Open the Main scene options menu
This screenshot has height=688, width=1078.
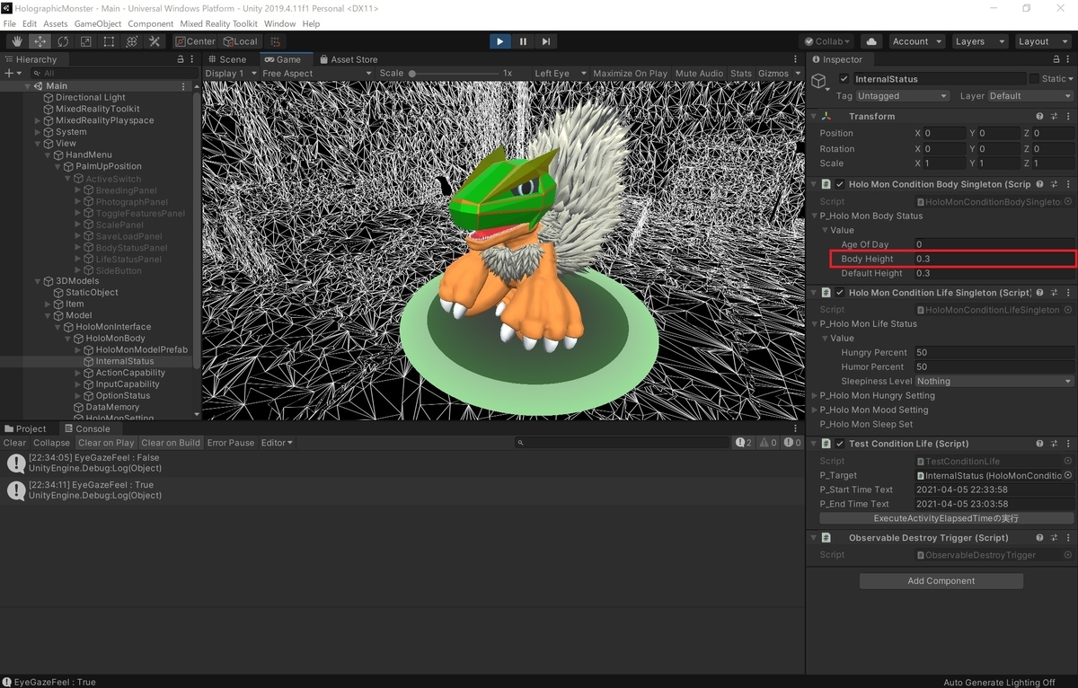[184, 86]
